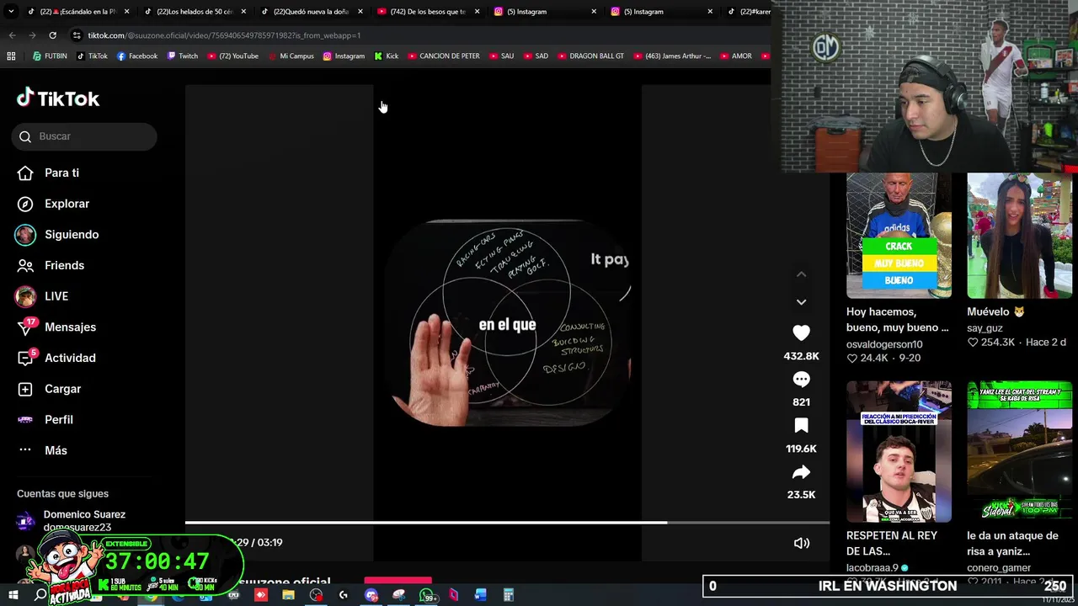Go to previous video with up chevron
This screenshot has width=1078, height=606.
pos(801,274)
